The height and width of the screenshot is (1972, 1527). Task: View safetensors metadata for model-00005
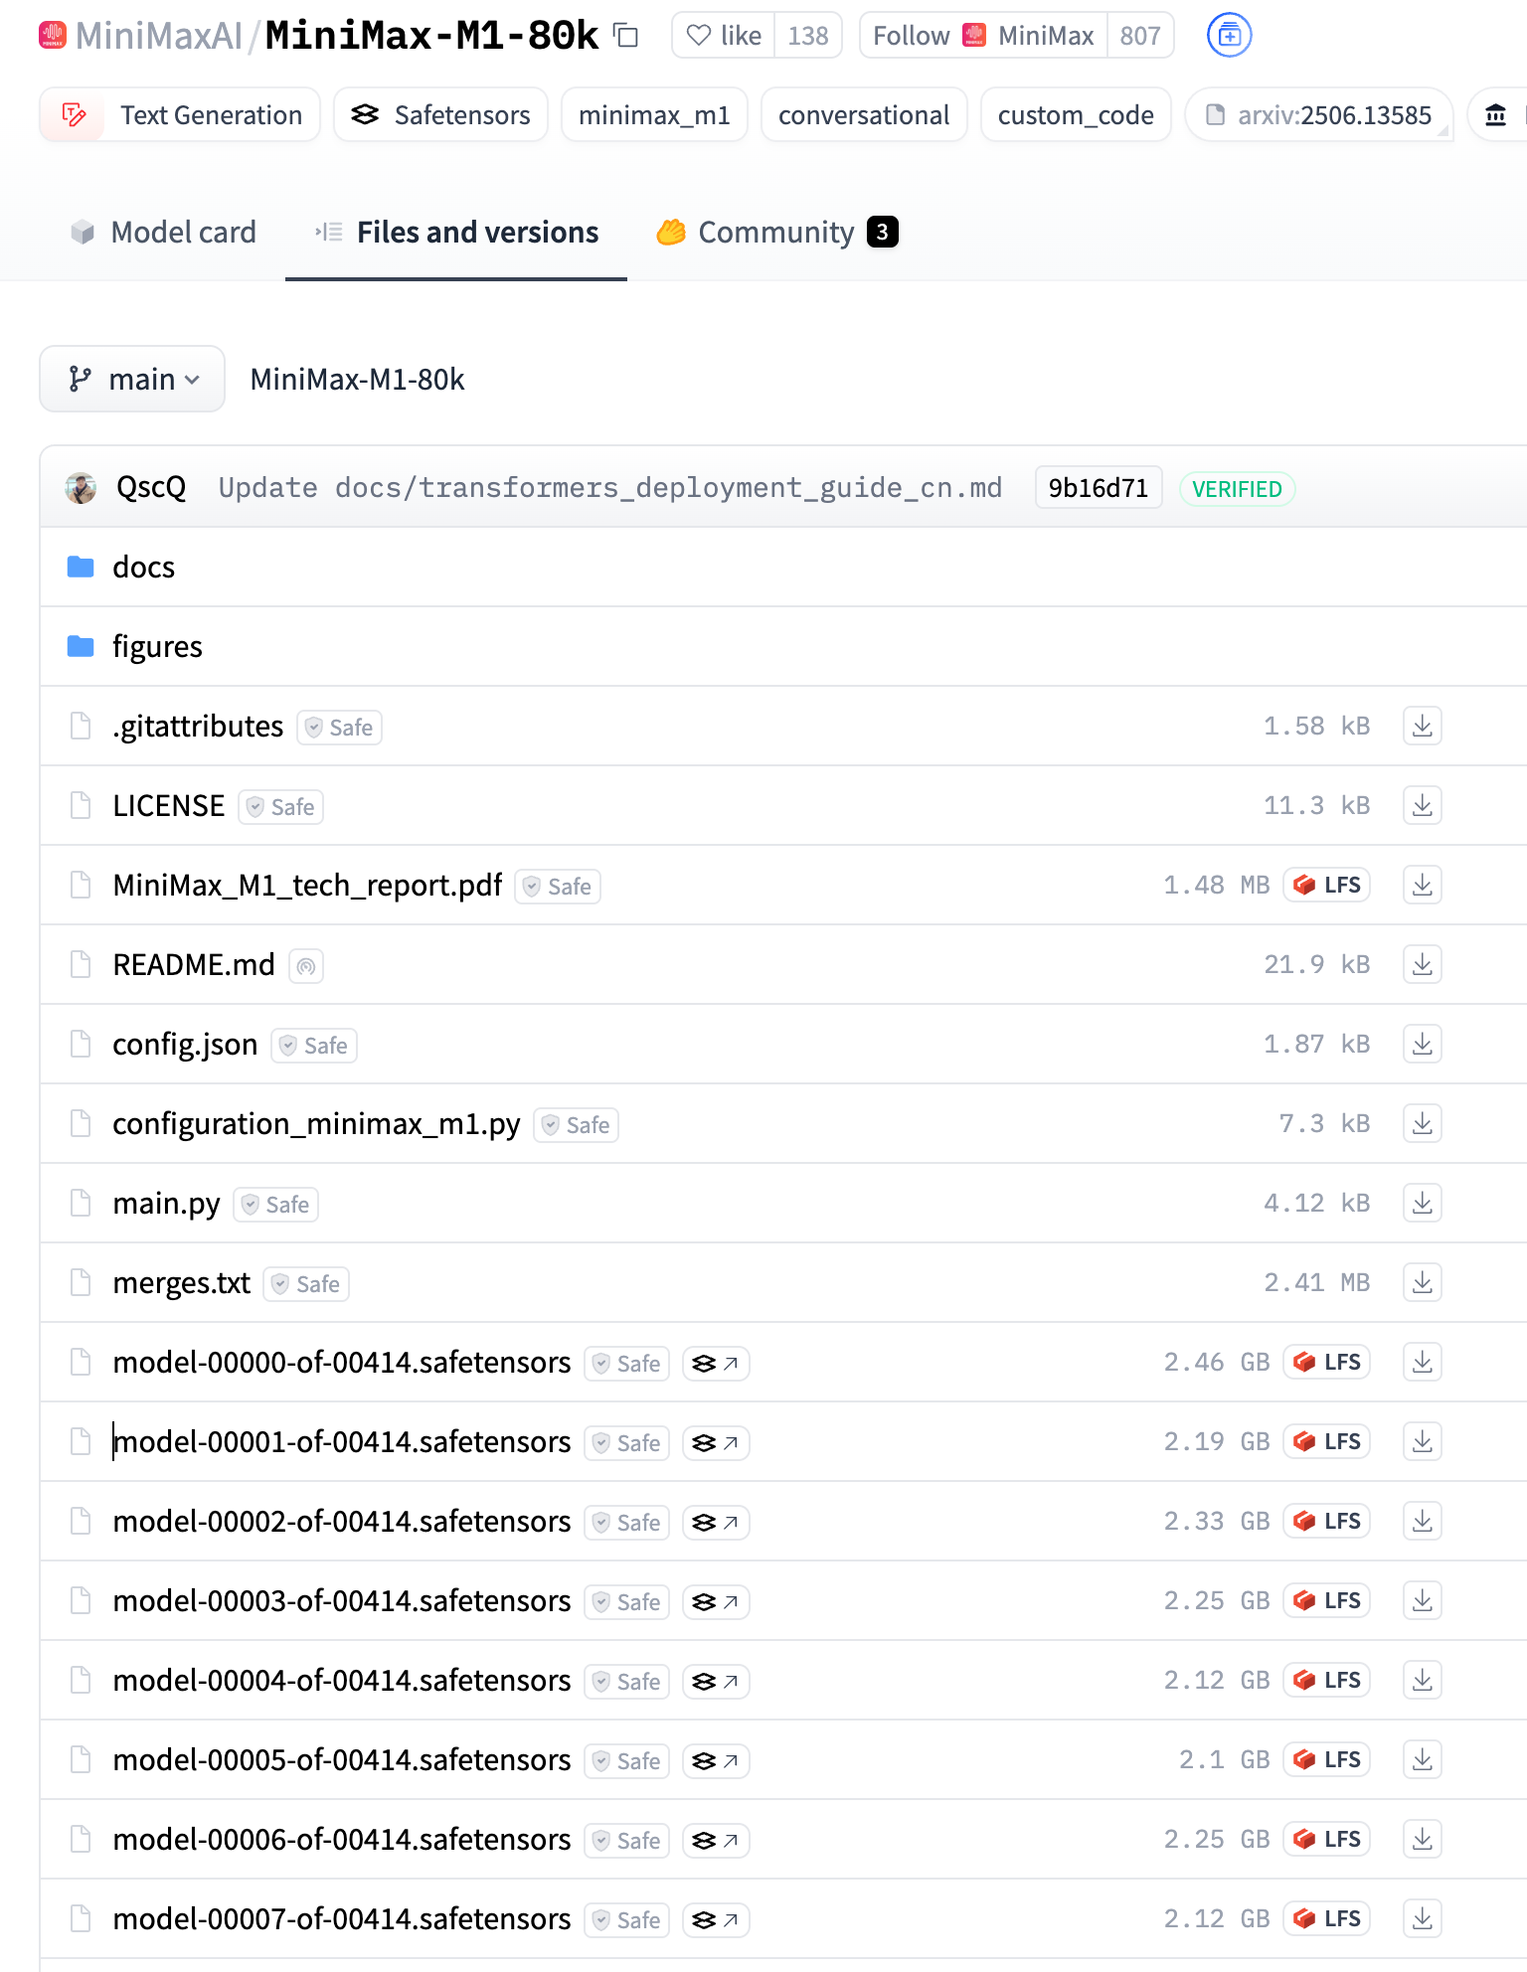716,1760
